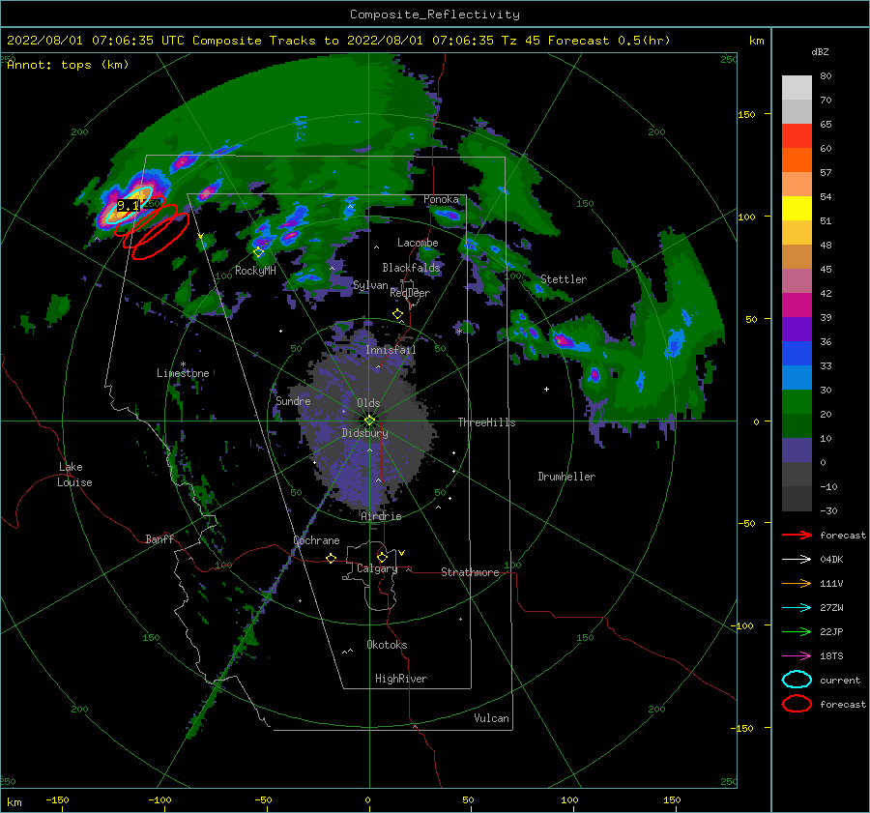The image size is (870, 813).
Task: Click the Lacombe town label
Action: point(418,243)
